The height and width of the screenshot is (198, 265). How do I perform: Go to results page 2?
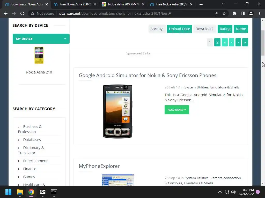tap(217, 42)
